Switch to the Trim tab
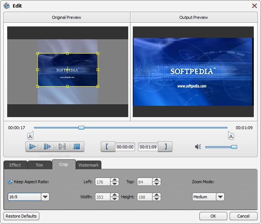This screenshot has width=261, height=224. point(39,165)
